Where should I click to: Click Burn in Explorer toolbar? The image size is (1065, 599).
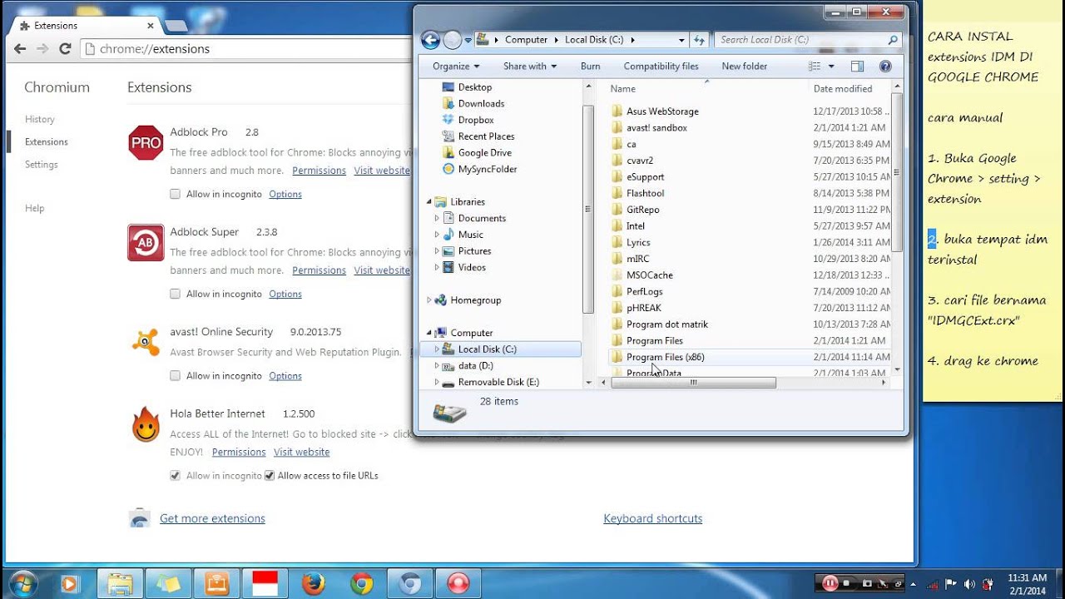click(591, 66)
